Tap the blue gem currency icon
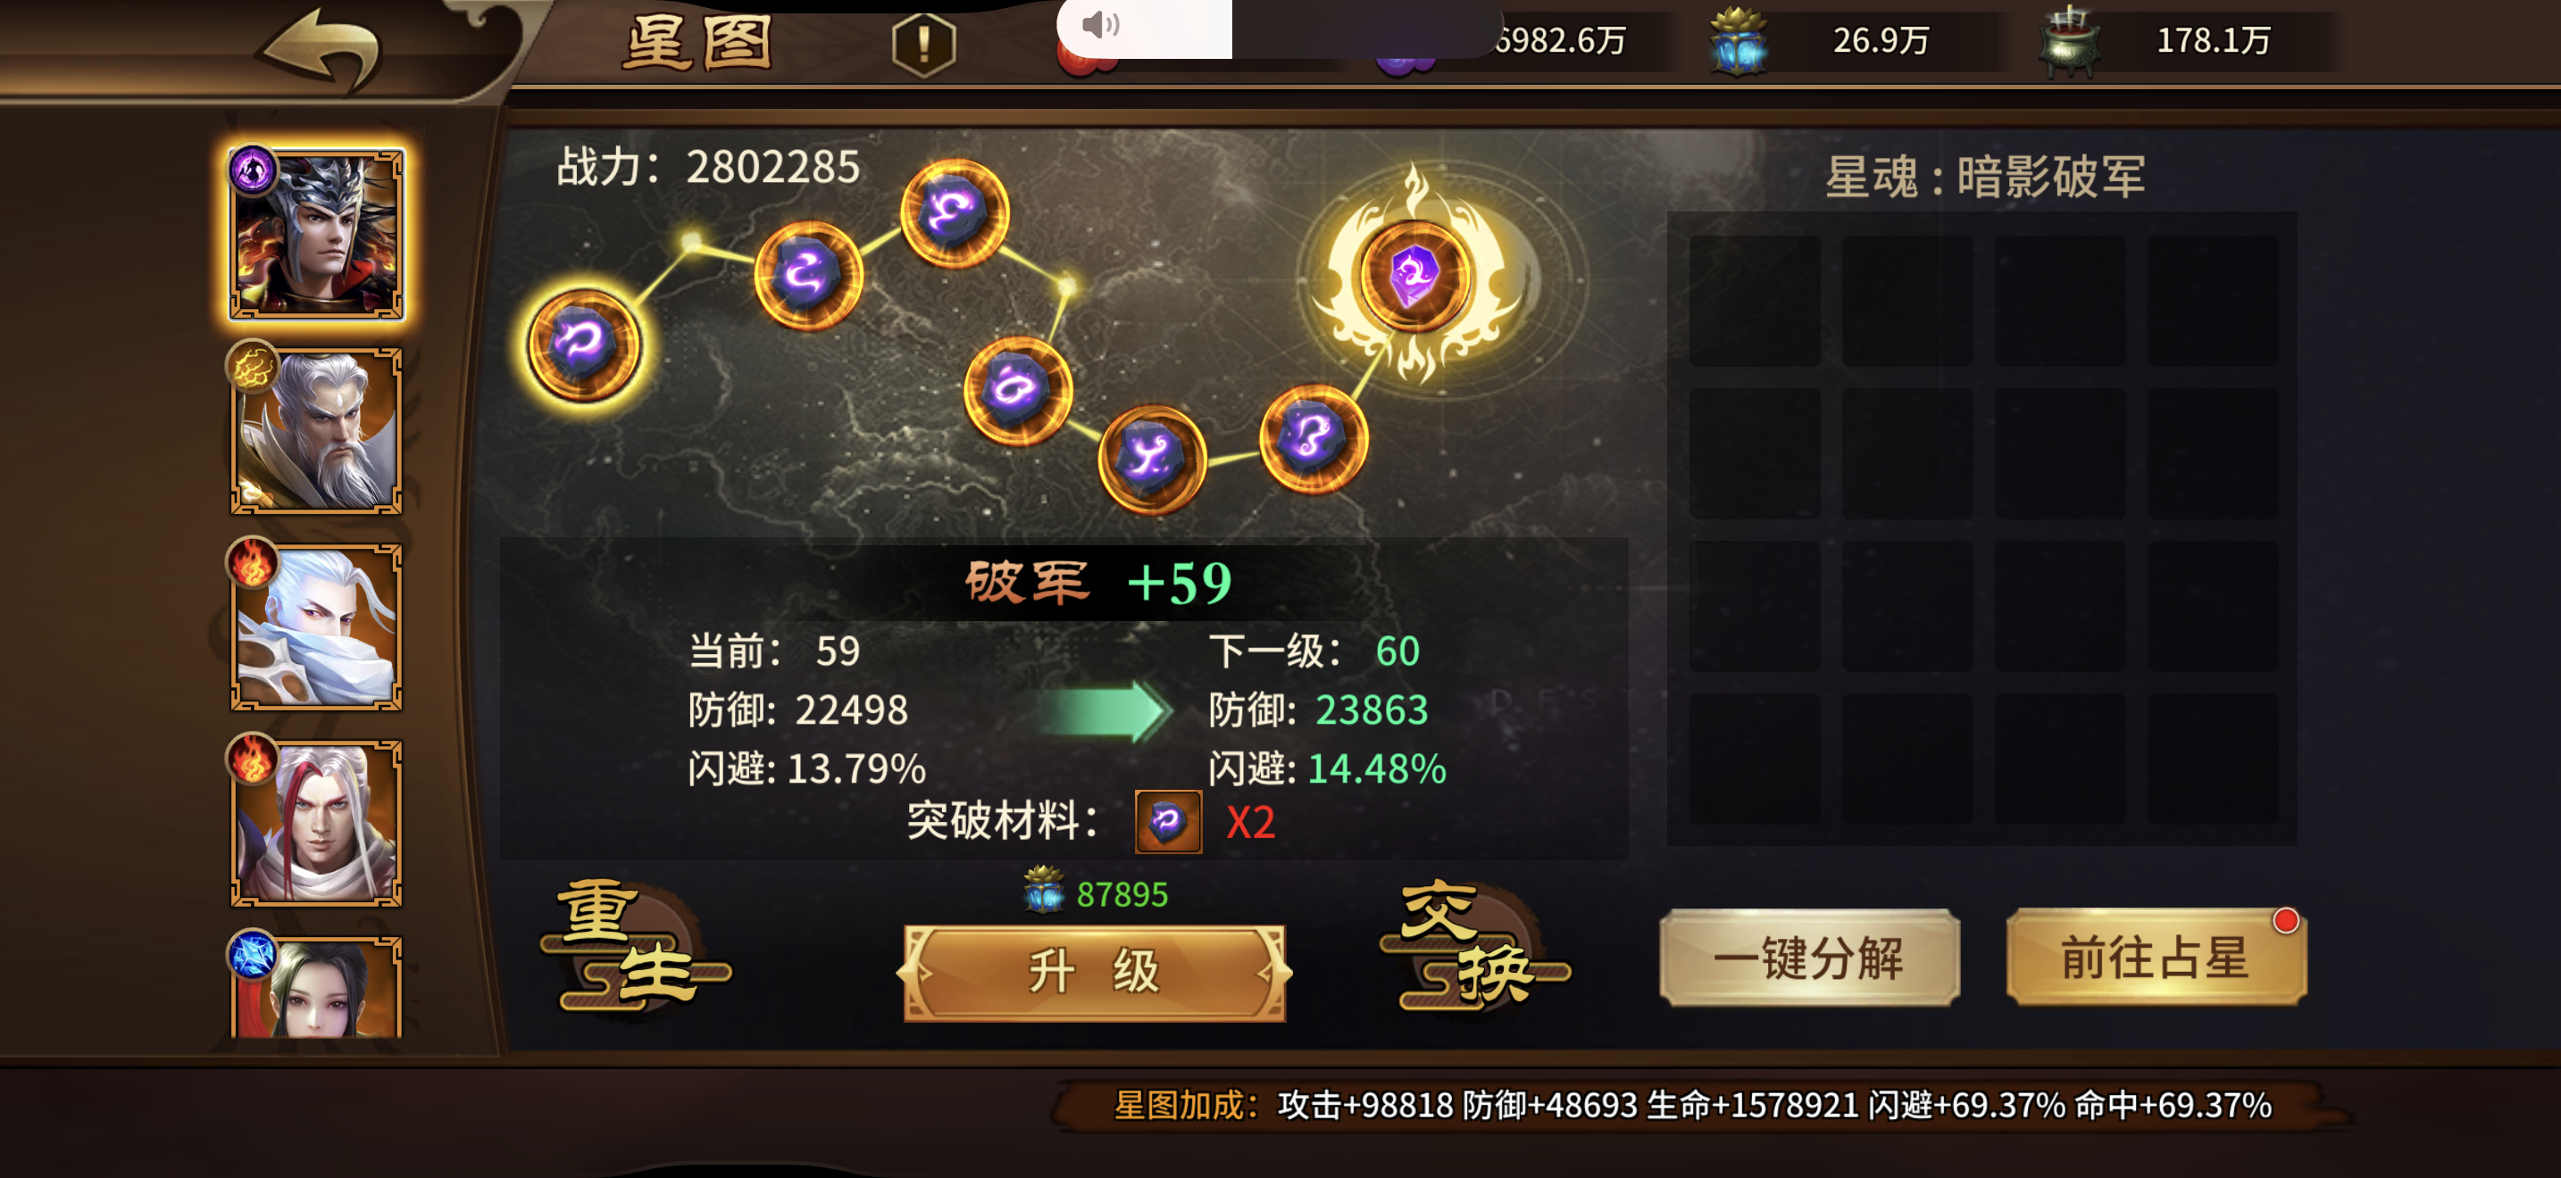The height and width of the screenshot is (1178, 2561). (1738, 42)
